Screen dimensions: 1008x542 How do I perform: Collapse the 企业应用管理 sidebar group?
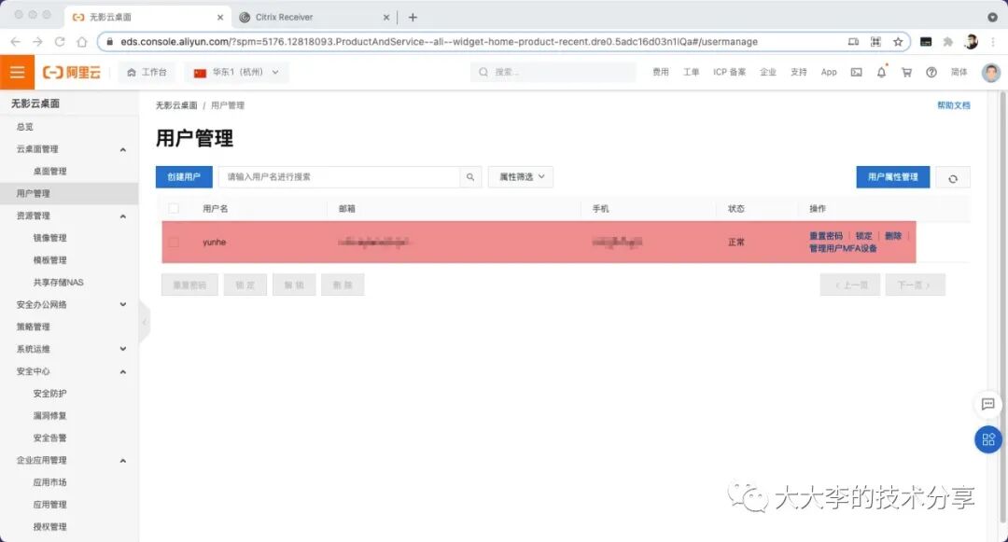tap(123, 461)
